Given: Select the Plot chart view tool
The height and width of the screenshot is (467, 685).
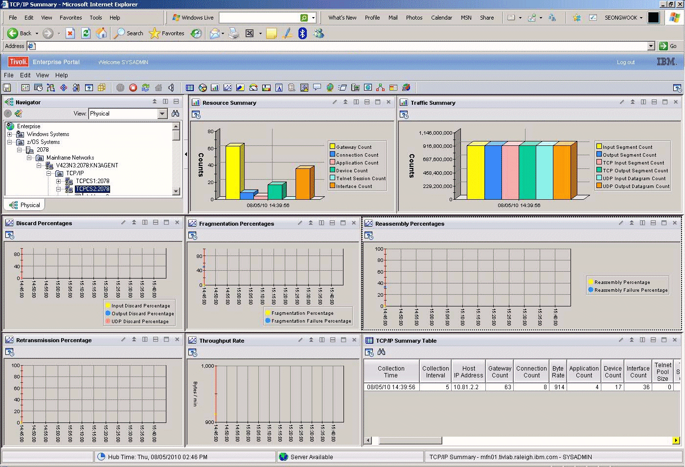Looking at the screenshot, I should pyautogui.click(x=228, y=88).
